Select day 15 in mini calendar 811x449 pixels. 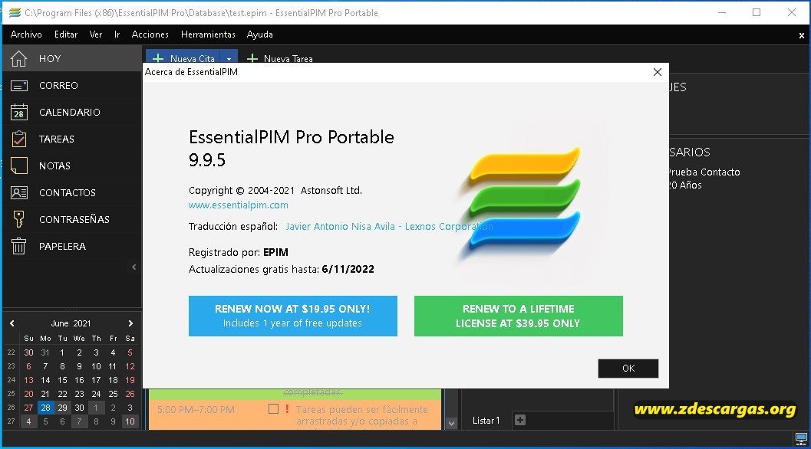[62, 380]
